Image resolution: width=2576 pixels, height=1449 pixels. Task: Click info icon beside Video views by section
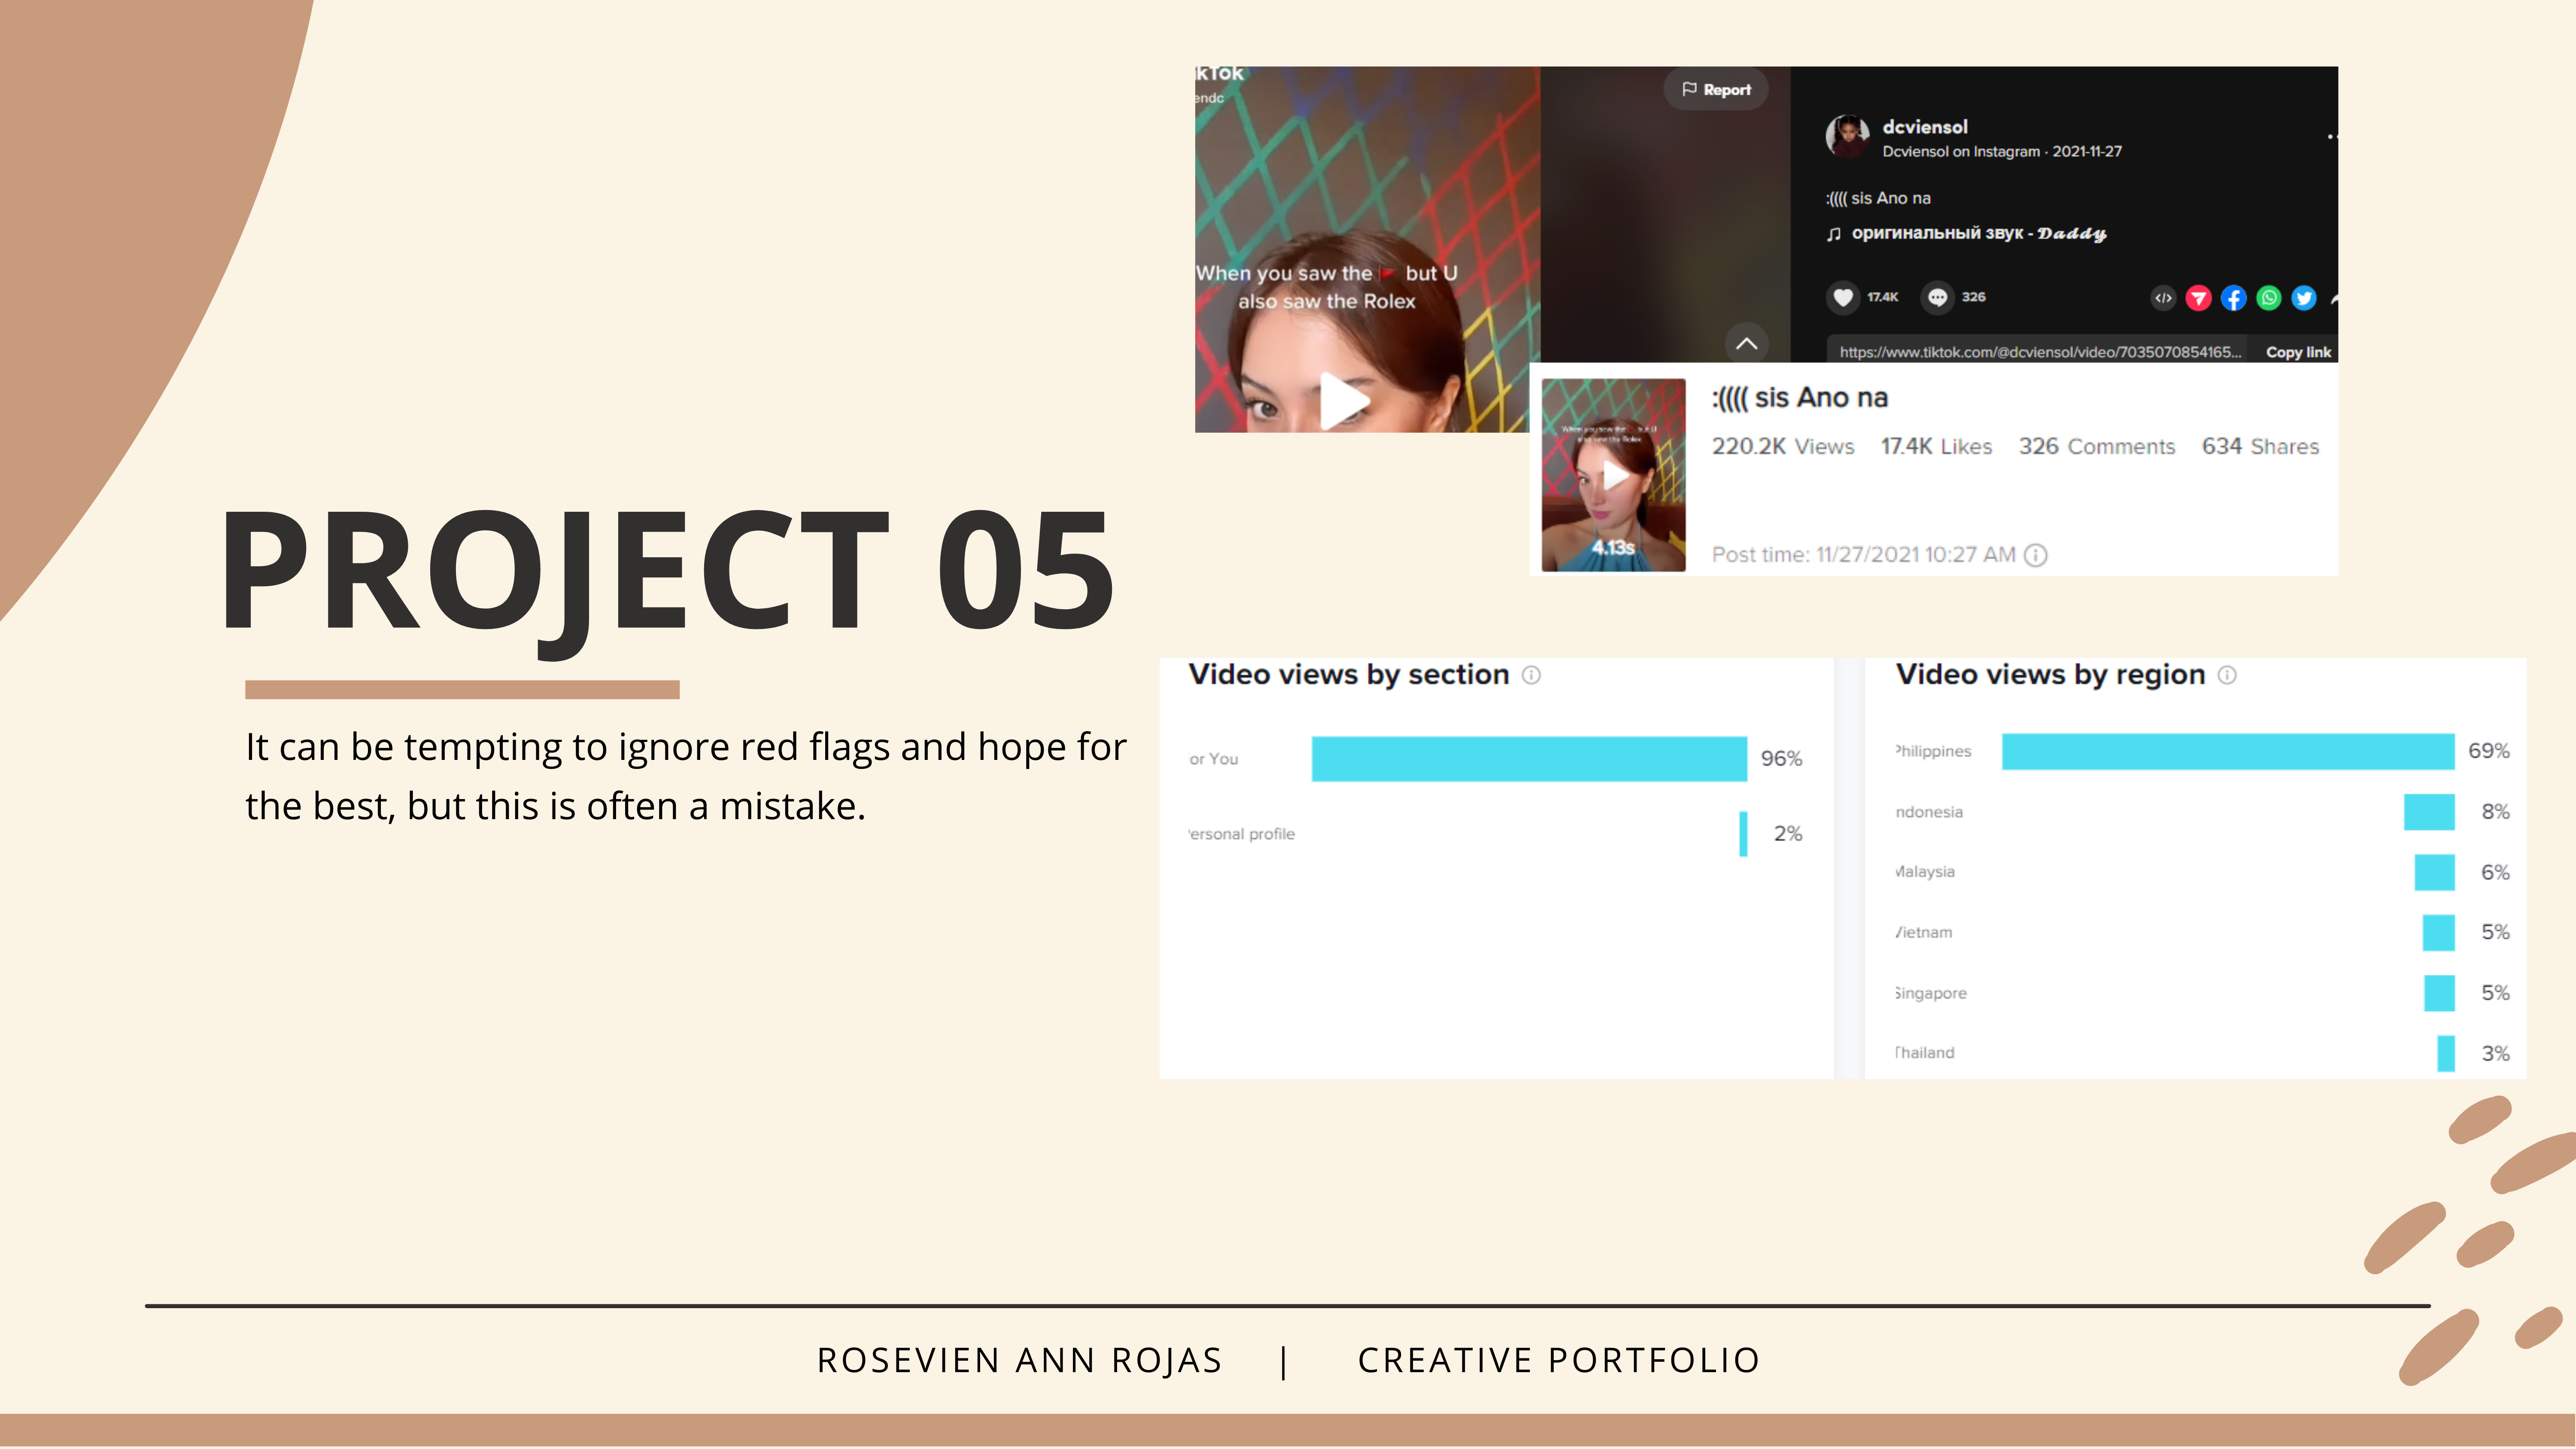coord(1531,675)
